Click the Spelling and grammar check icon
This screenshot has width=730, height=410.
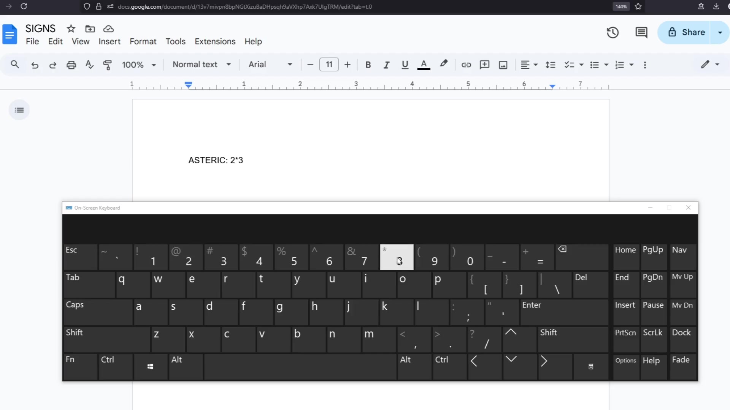click(x=89, y=65)
